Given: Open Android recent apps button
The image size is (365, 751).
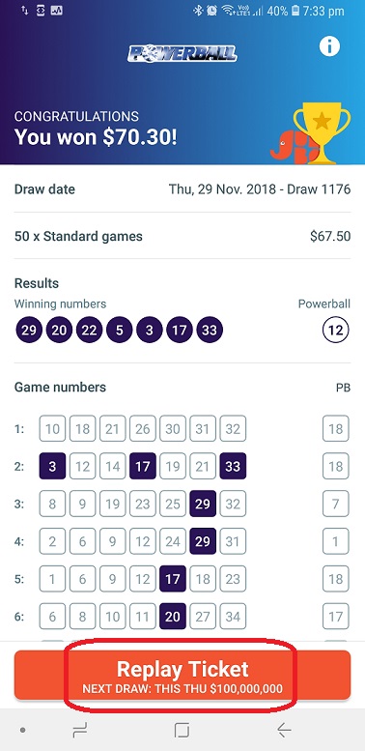Looking at the screenshot, I should (80, 730).
